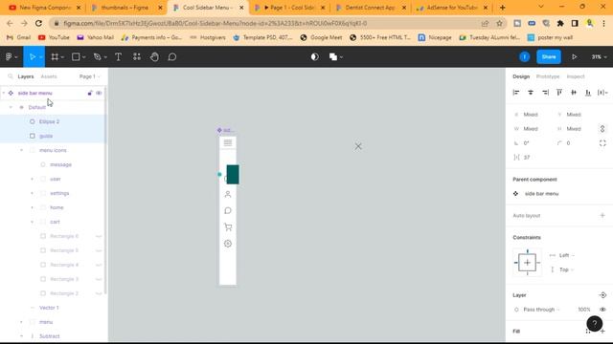Toggle visibility of Rectangle 2 layer
Screen dimensions: 613x344
pyautogui.click(x=99, y=293)
